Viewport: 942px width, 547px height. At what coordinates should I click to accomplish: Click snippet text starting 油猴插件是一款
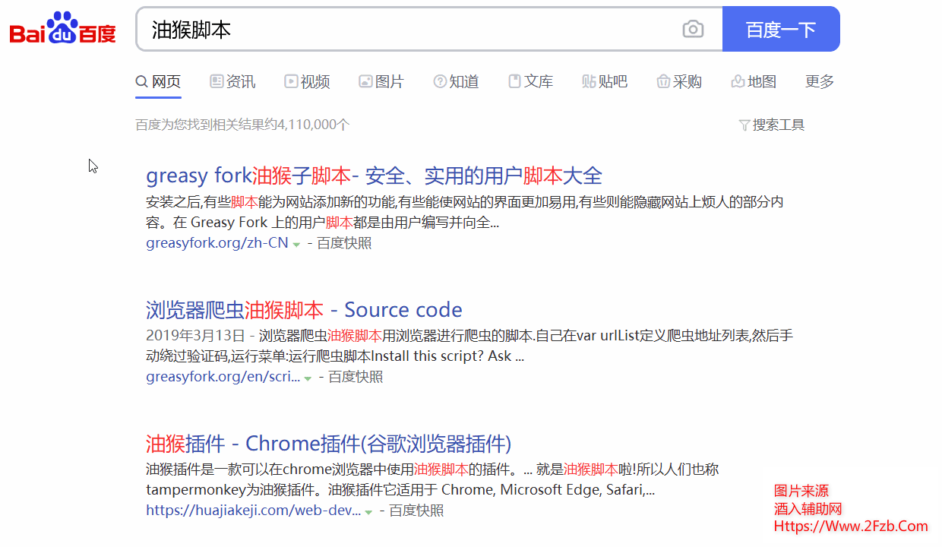(432, 479)
